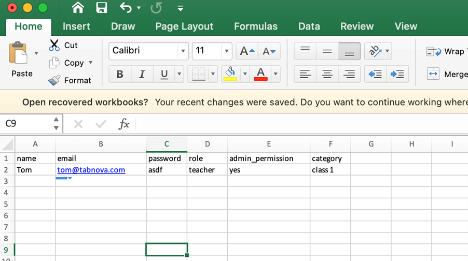Viewport: 468px width, 261px height.
Task: Save the workbook with floppy disk icon
Action: tap(102, 7)
